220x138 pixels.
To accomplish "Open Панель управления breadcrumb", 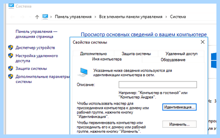I will pyautogui.click(x=73, y=17).
